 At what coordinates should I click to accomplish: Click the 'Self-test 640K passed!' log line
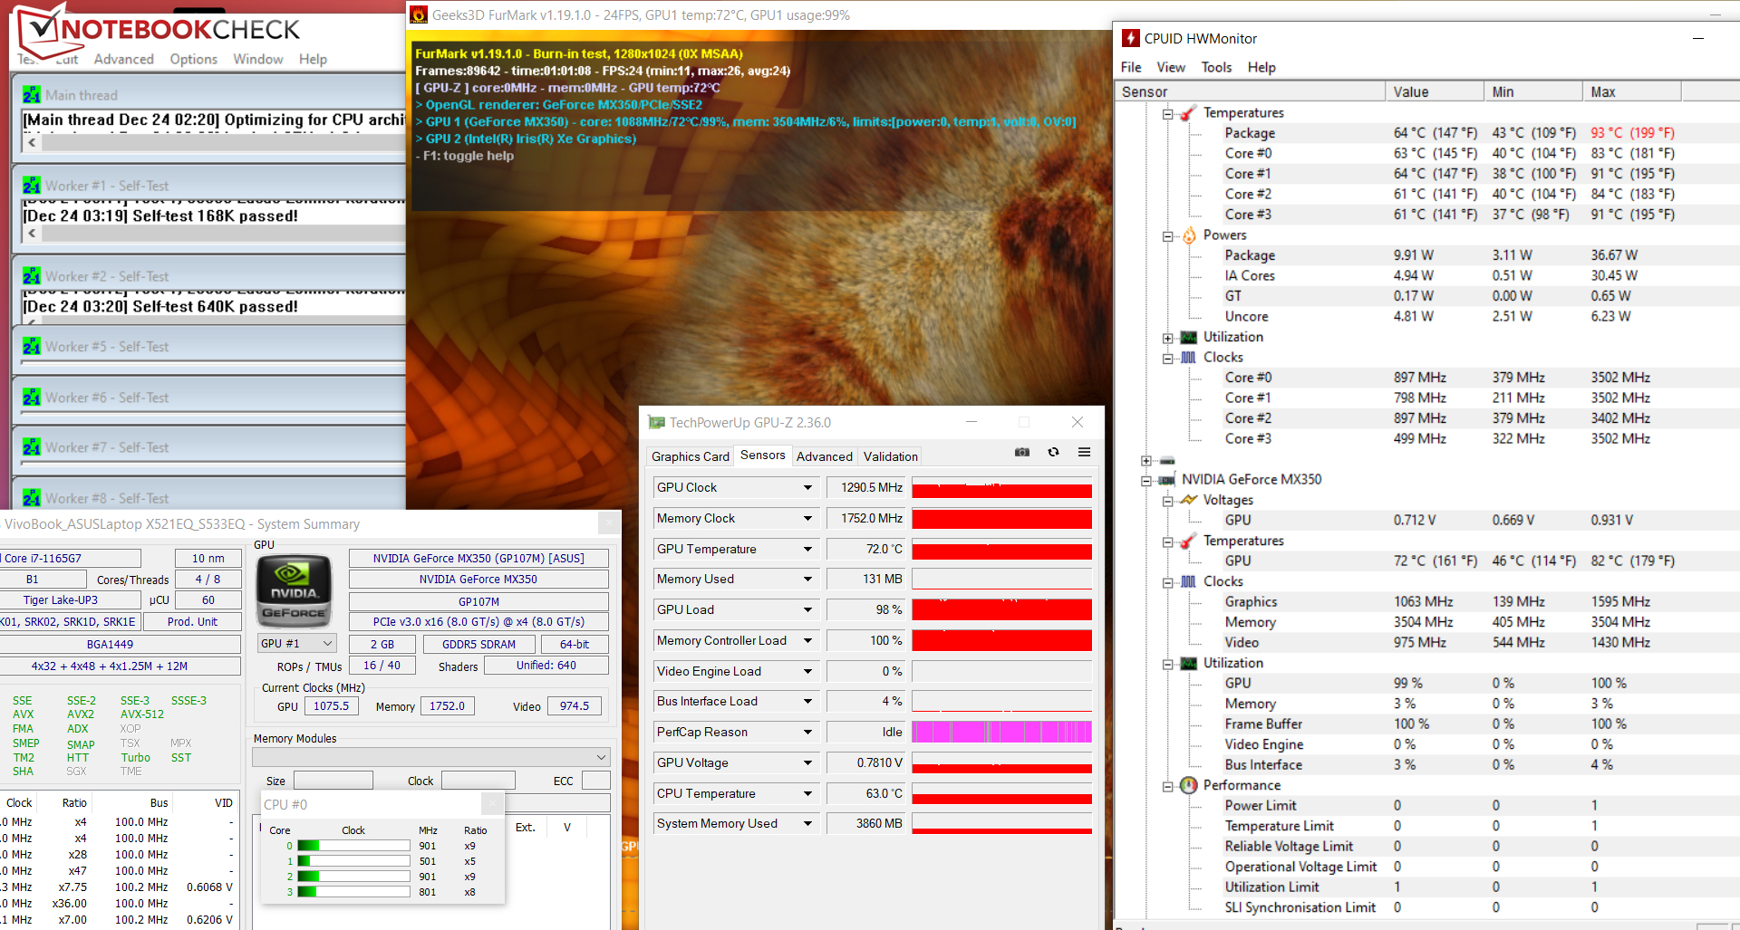(x=161, y=306)
